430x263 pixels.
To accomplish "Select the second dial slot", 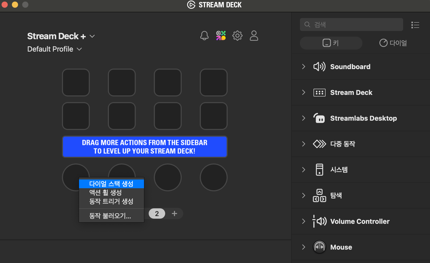I will [x=122, y=170].
